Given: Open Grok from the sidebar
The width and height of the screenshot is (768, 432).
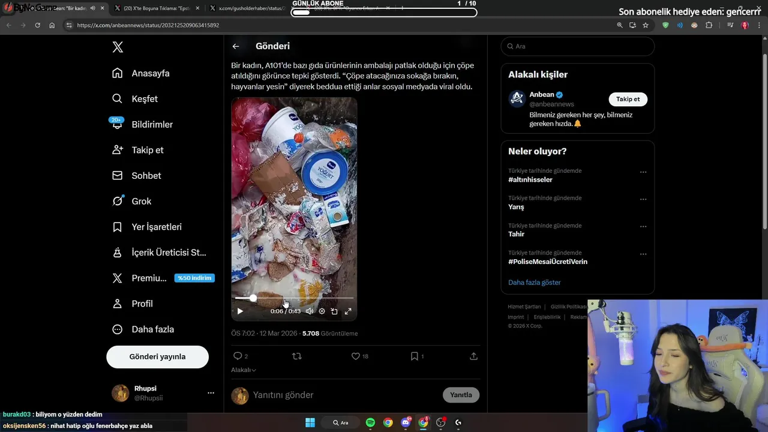Looking at the screenshot, I should coord(131,202).
